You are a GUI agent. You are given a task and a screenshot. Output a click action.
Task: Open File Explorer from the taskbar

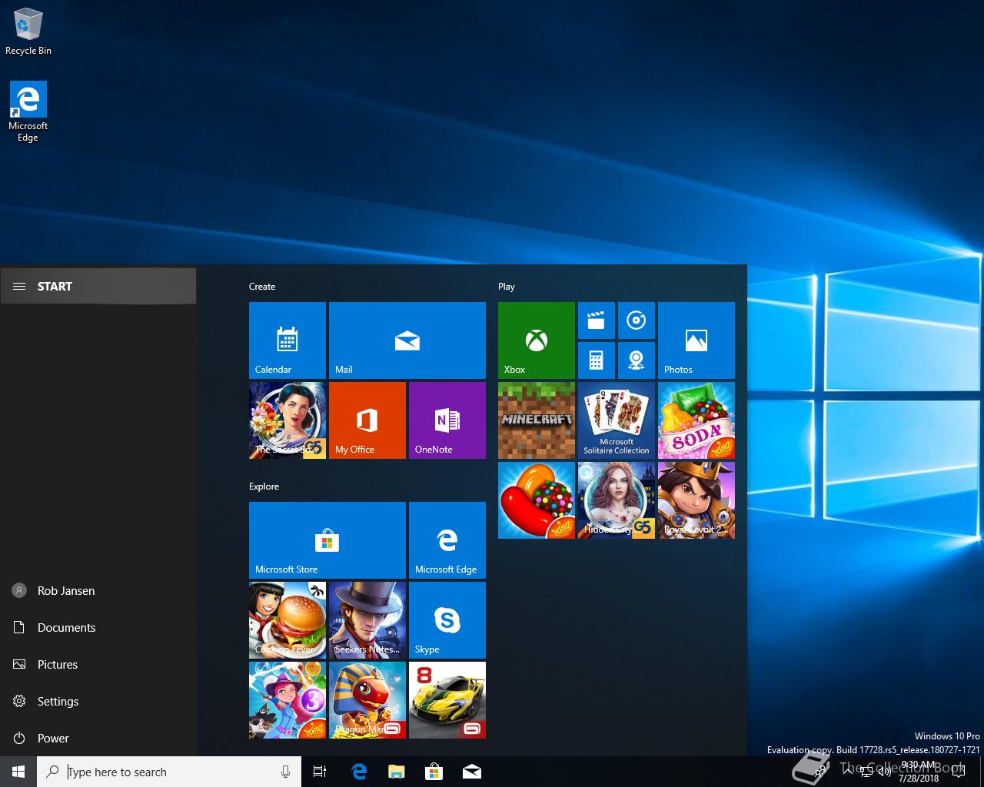coord(397,772)
